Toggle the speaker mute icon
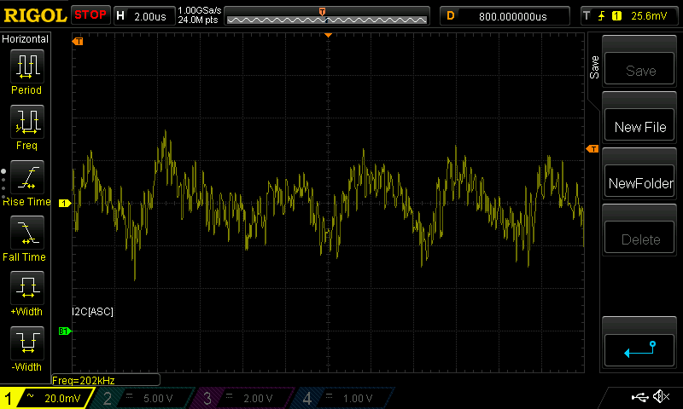 [660, 397]
